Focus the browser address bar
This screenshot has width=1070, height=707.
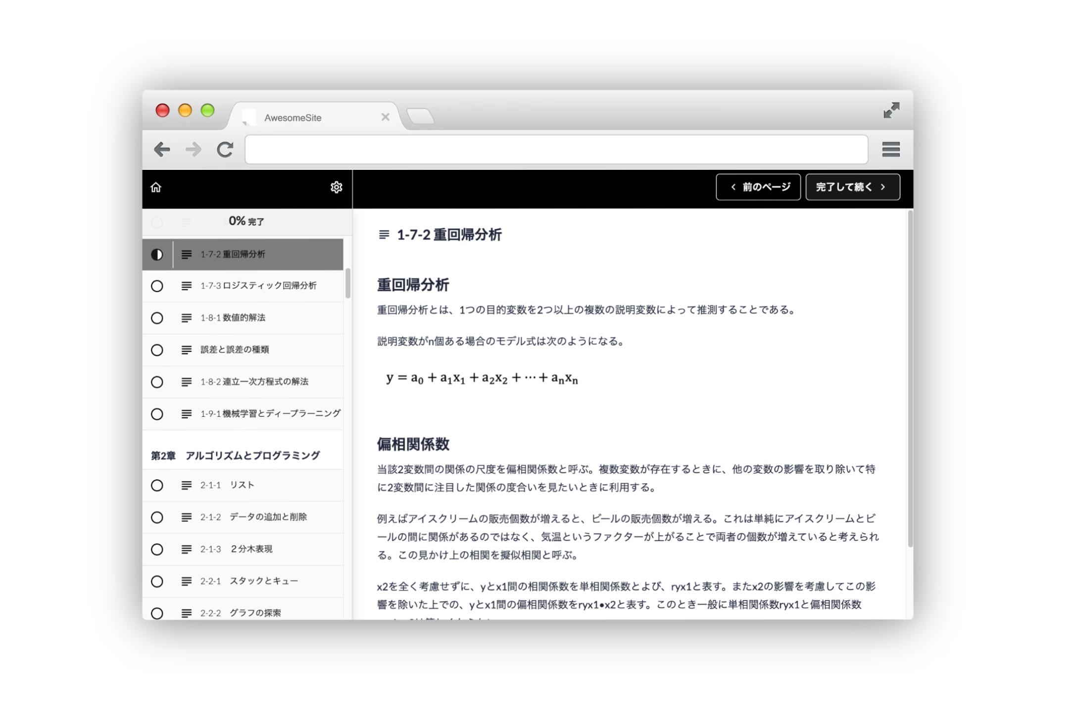(556, 149)
